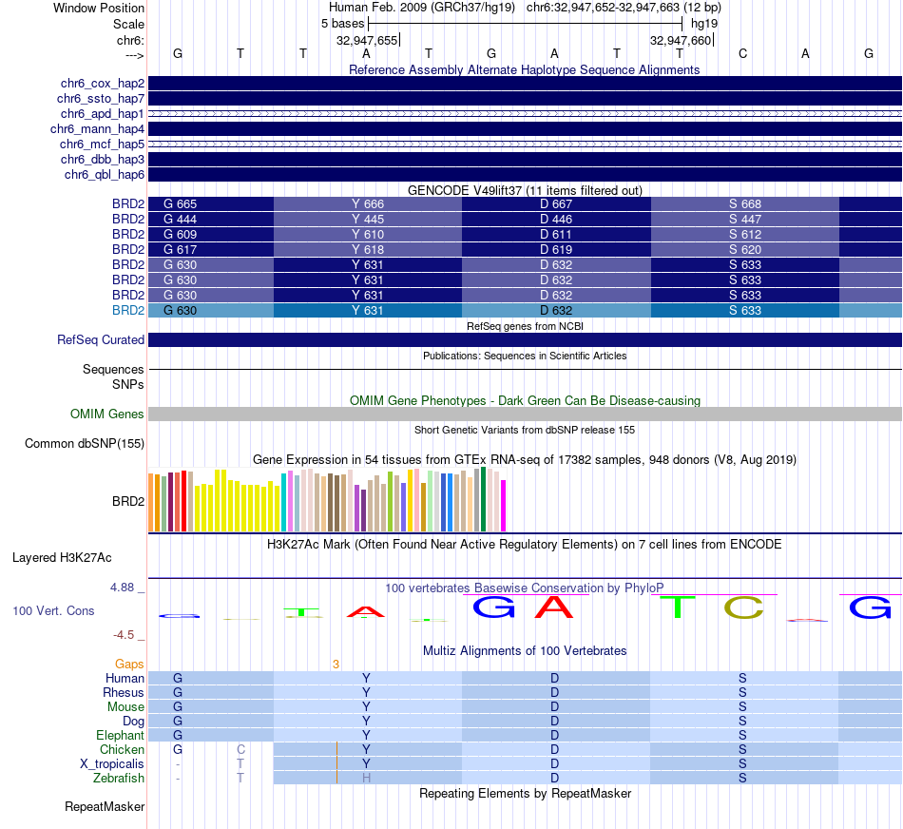
Task: Click the Gene Expression in 54 tissues GTEx title
Action: click(525, 460)
